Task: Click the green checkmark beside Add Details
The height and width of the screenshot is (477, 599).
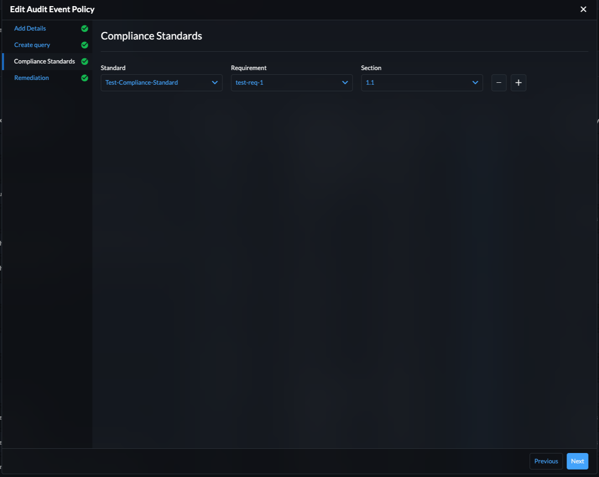Action: 85,28
